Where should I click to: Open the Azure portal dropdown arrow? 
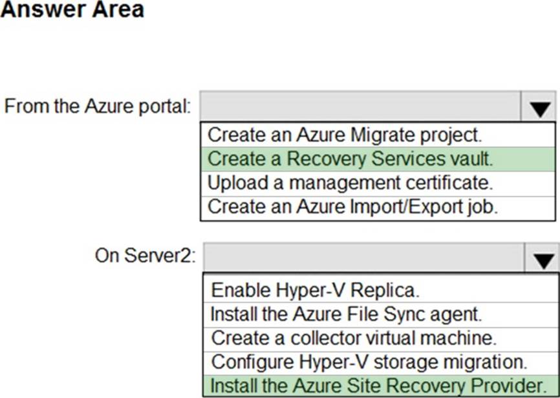[539, 106]
